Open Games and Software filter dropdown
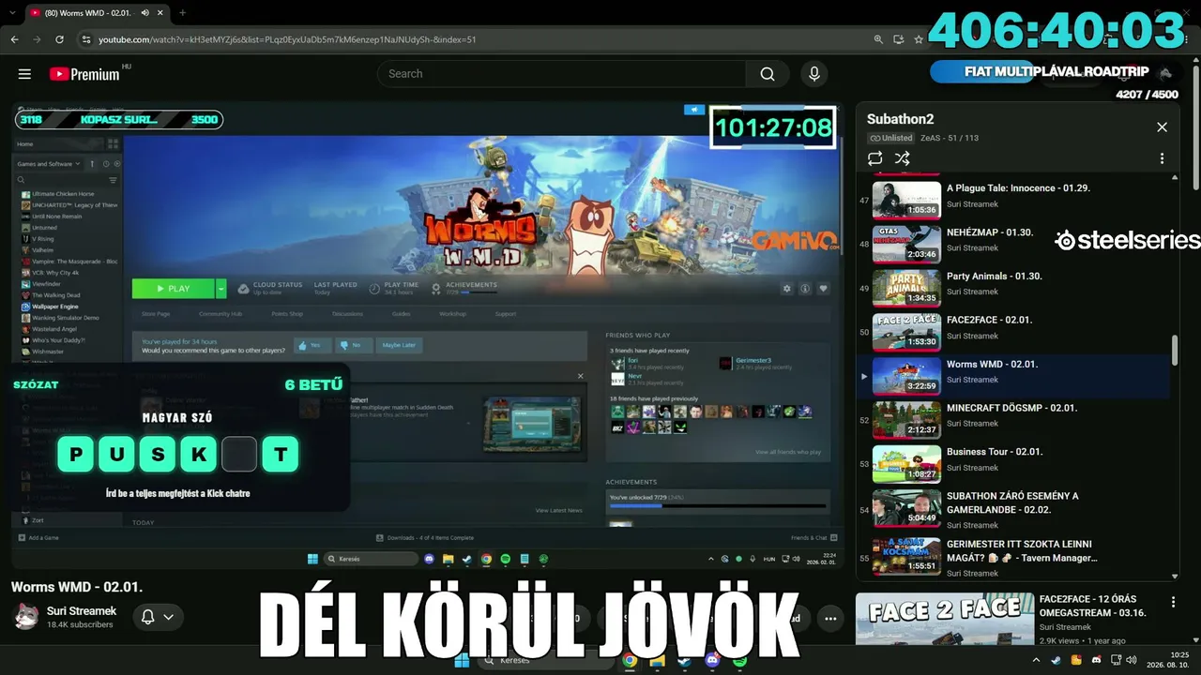 (47, 164)
